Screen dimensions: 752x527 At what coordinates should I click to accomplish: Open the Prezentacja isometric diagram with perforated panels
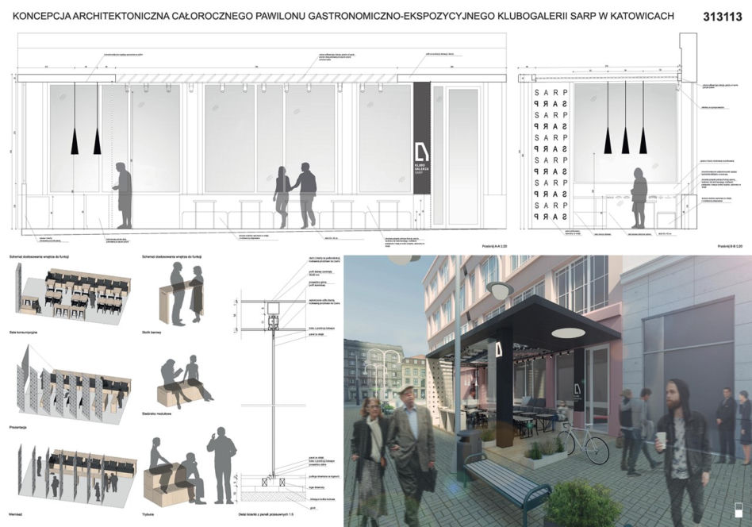pyautogui.click(x=72, y=384)
